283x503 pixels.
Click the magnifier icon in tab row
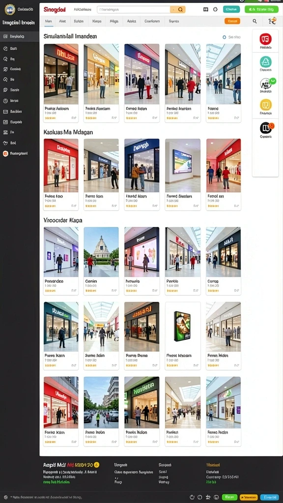(x=255, y=21)
